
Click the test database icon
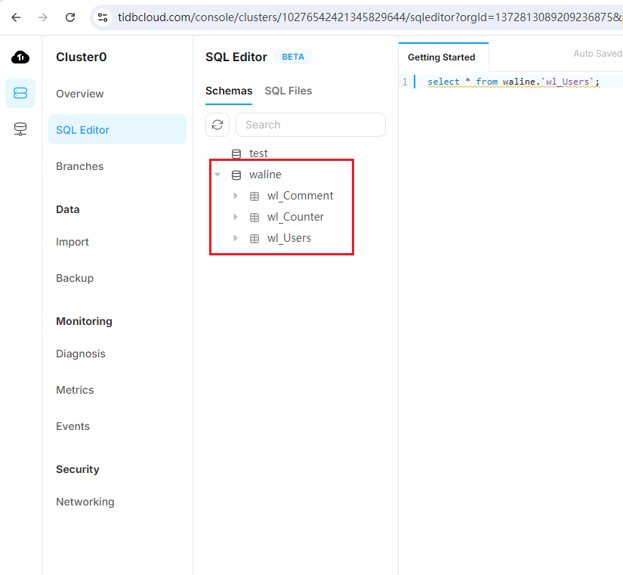(236, 154)
